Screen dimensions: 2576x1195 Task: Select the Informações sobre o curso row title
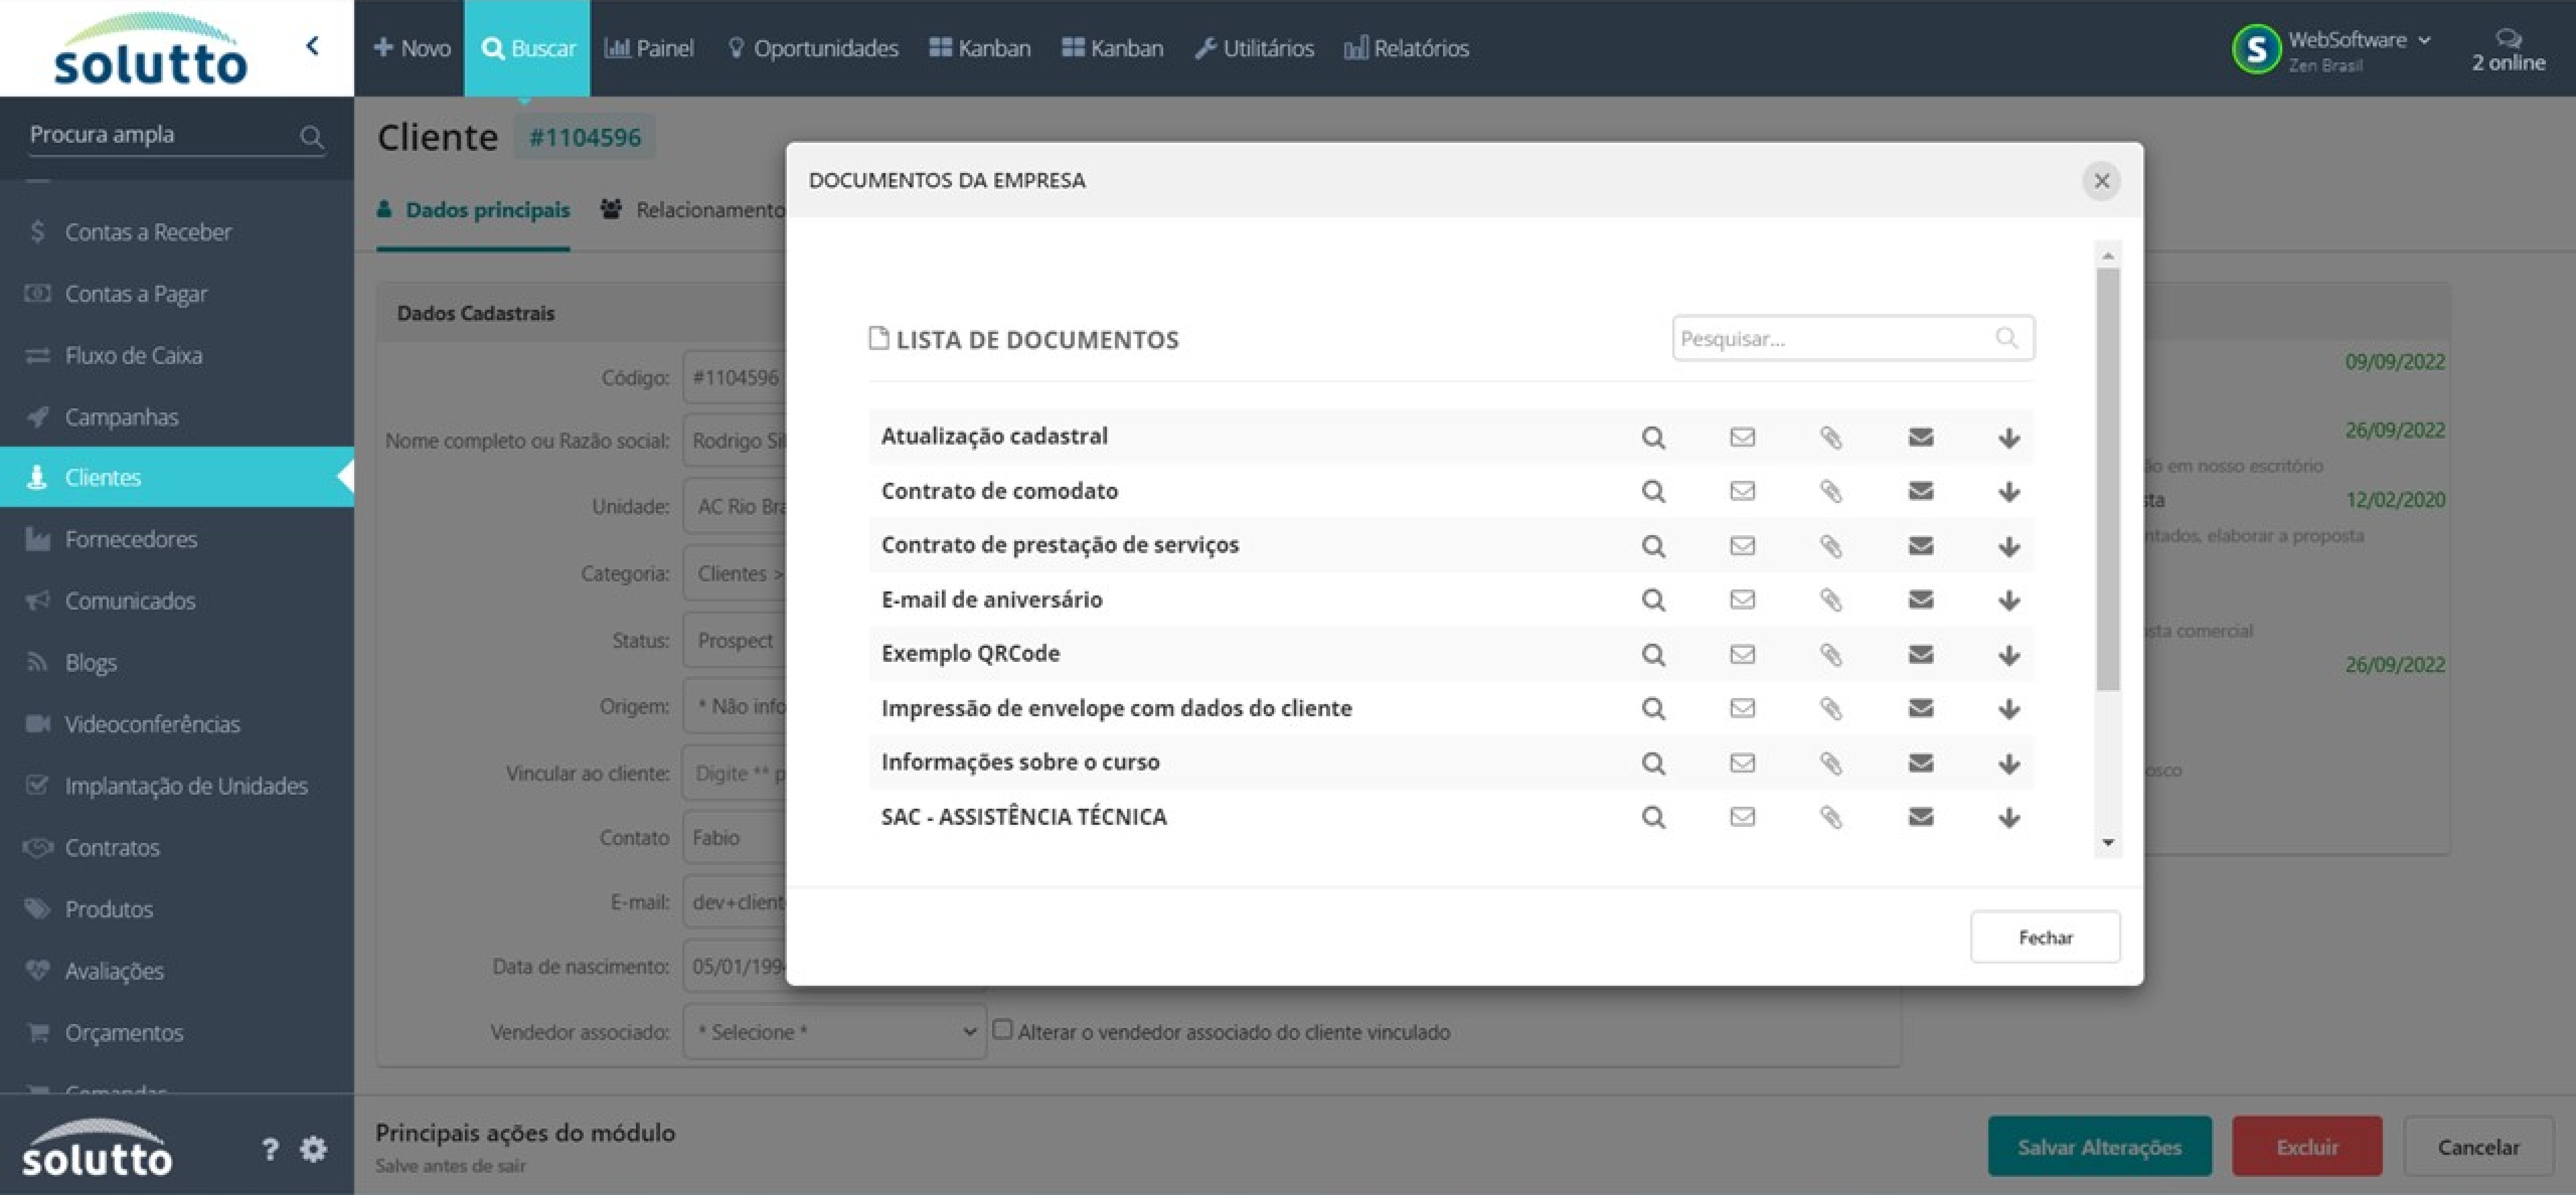tap(1020, 762)
